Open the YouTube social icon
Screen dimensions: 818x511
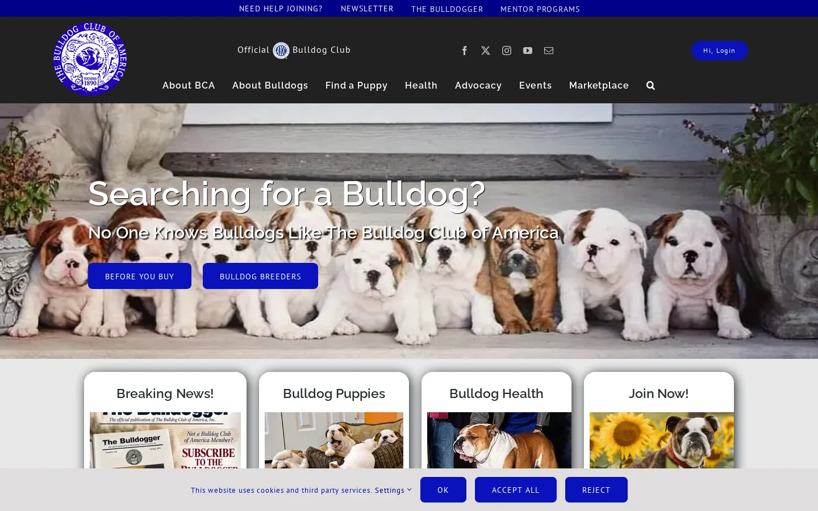tap(528, 51)
